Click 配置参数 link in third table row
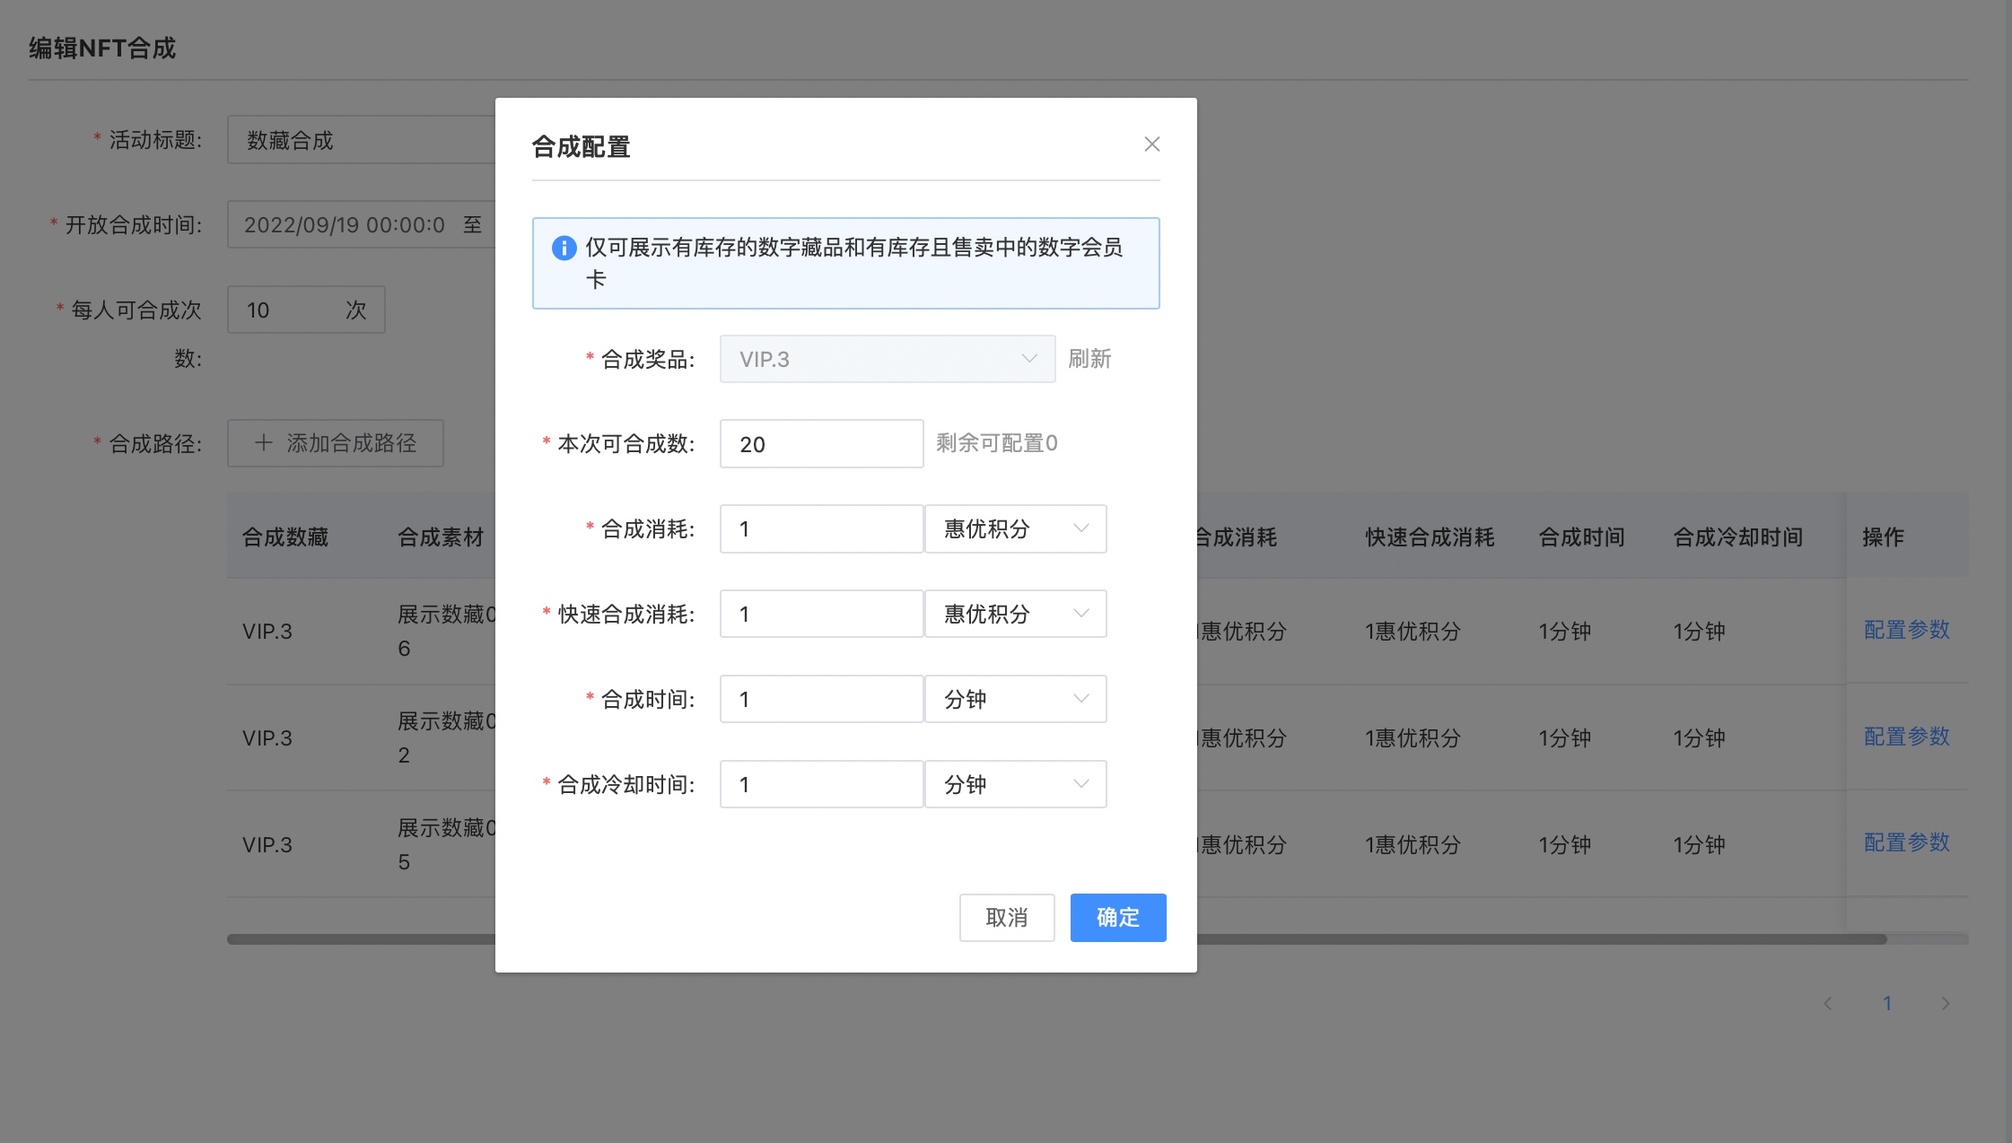The width and height of the screenshot is (2012, 1143). coord(1906,842)
